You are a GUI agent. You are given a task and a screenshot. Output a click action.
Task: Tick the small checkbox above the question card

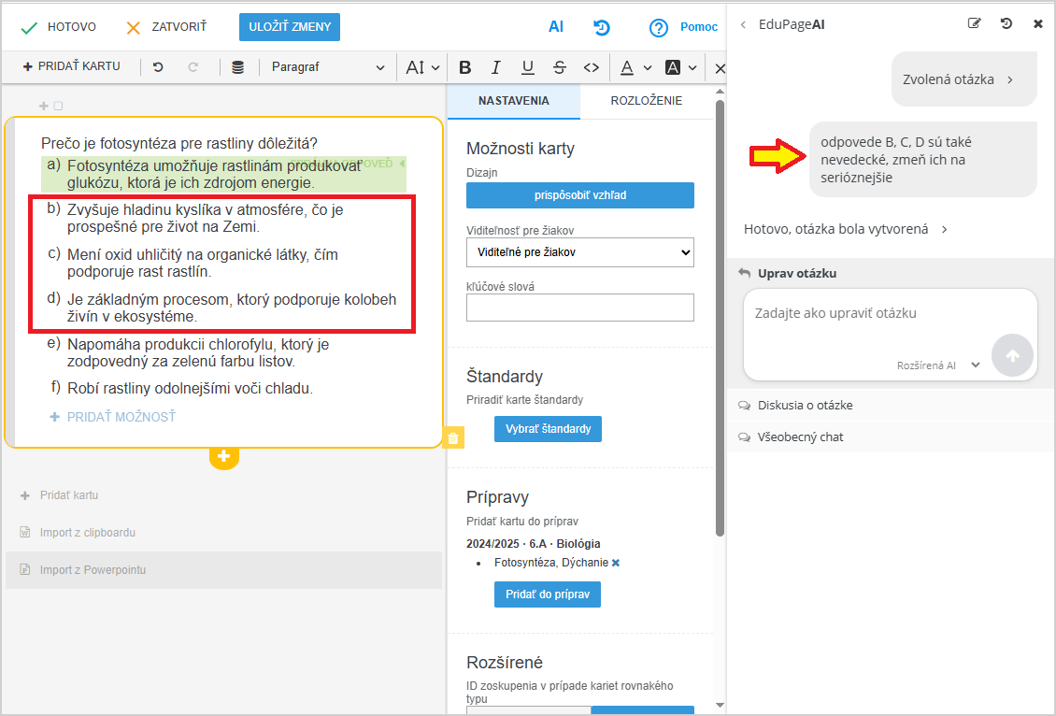pyautogui.click(x=58, y=107)
